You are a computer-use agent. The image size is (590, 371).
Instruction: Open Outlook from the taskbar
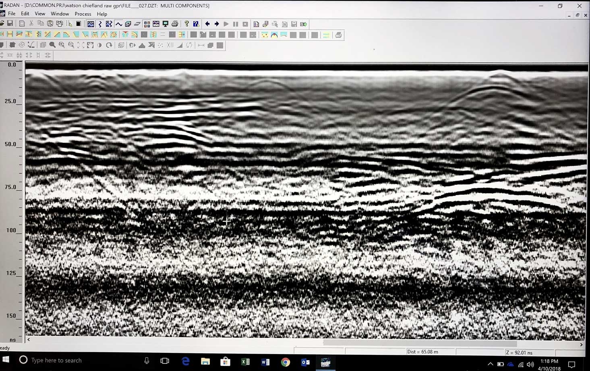[x=306, y=362]
